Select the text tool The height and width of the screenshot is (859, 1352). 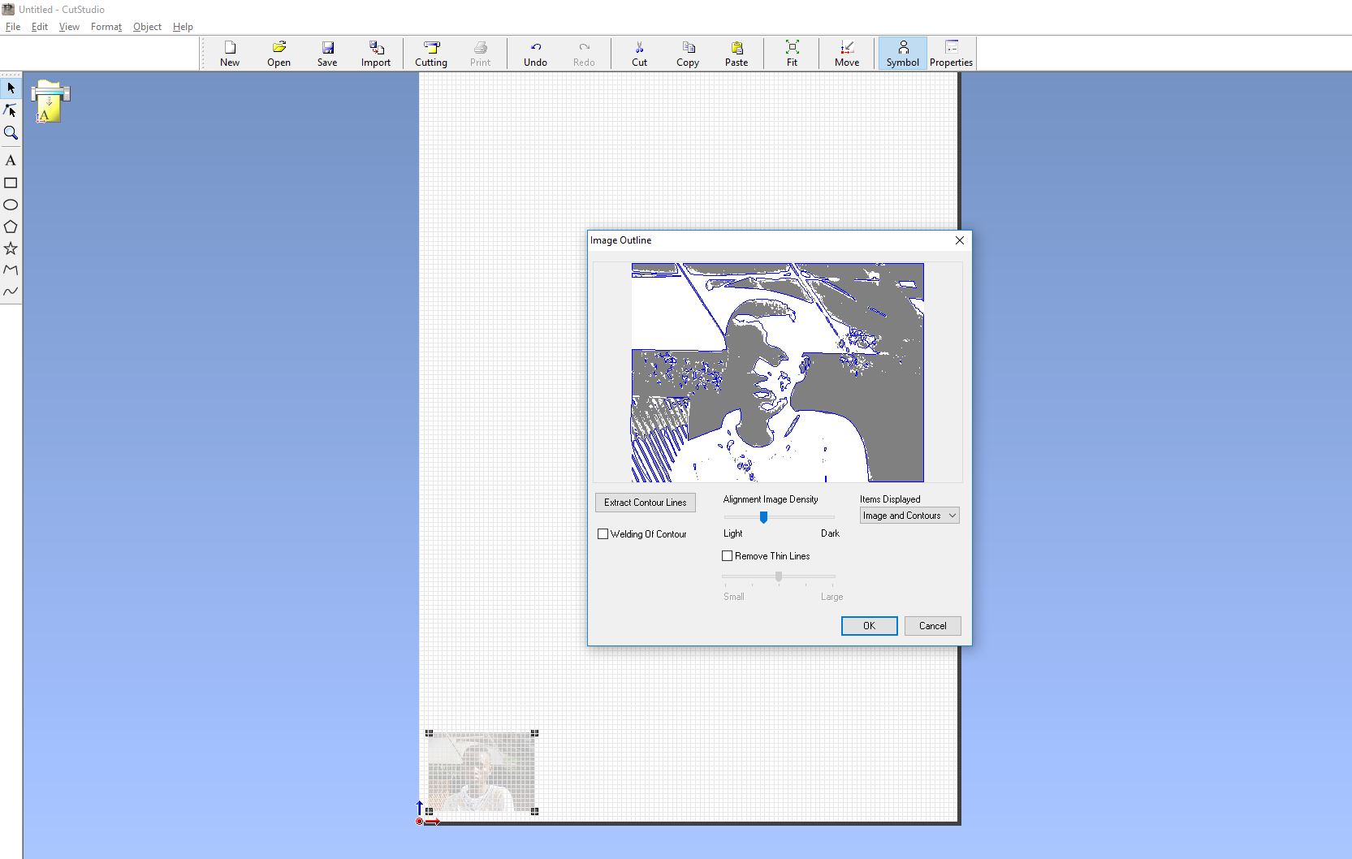[11, 161]
